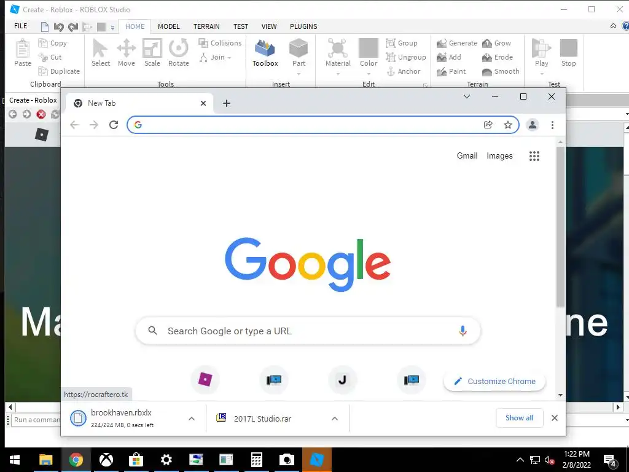Open the J shortcut tile

point(342,379)
